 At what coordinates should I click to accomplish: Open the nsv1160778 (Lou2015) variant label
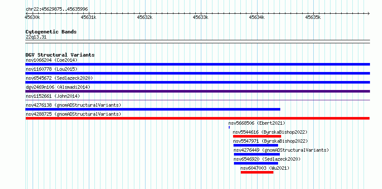(52, 69)
